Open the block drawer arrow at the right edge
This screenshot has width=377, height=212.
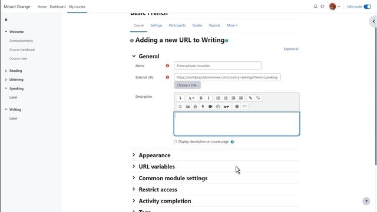tap(373, 21)
